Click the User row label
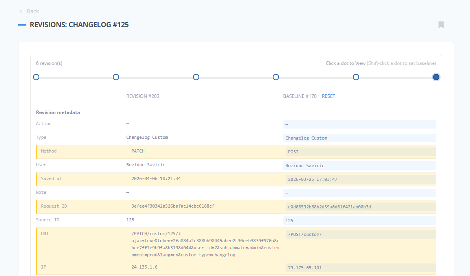The width and height of the screenshot is (470, 276). (41, 165)
